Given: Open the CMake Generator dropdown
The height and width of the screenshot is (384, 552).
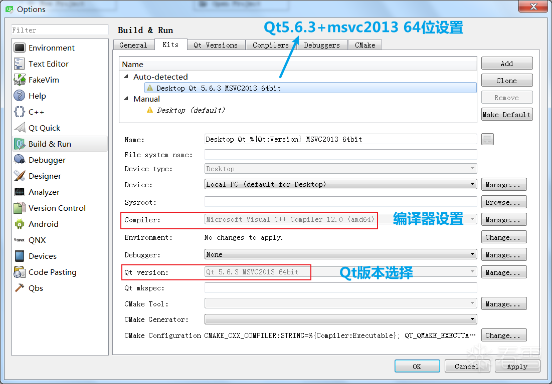Looking at the screenshot, I should click(340, 319).
